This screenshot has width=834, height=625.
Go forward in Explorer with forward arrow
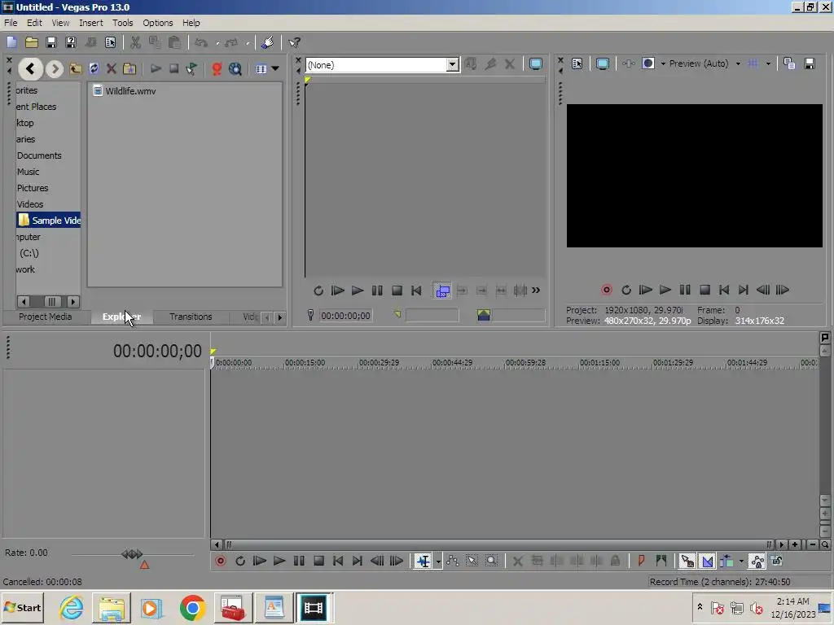click(55, 68)
